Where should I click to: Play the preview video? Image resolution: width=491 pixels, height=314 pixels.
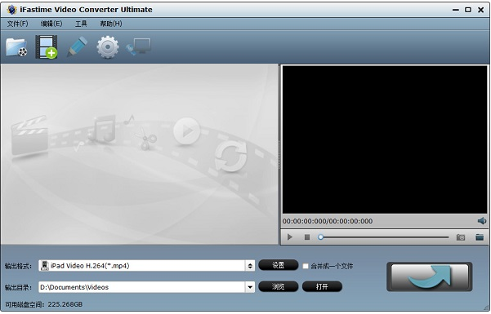pos(290,237)
